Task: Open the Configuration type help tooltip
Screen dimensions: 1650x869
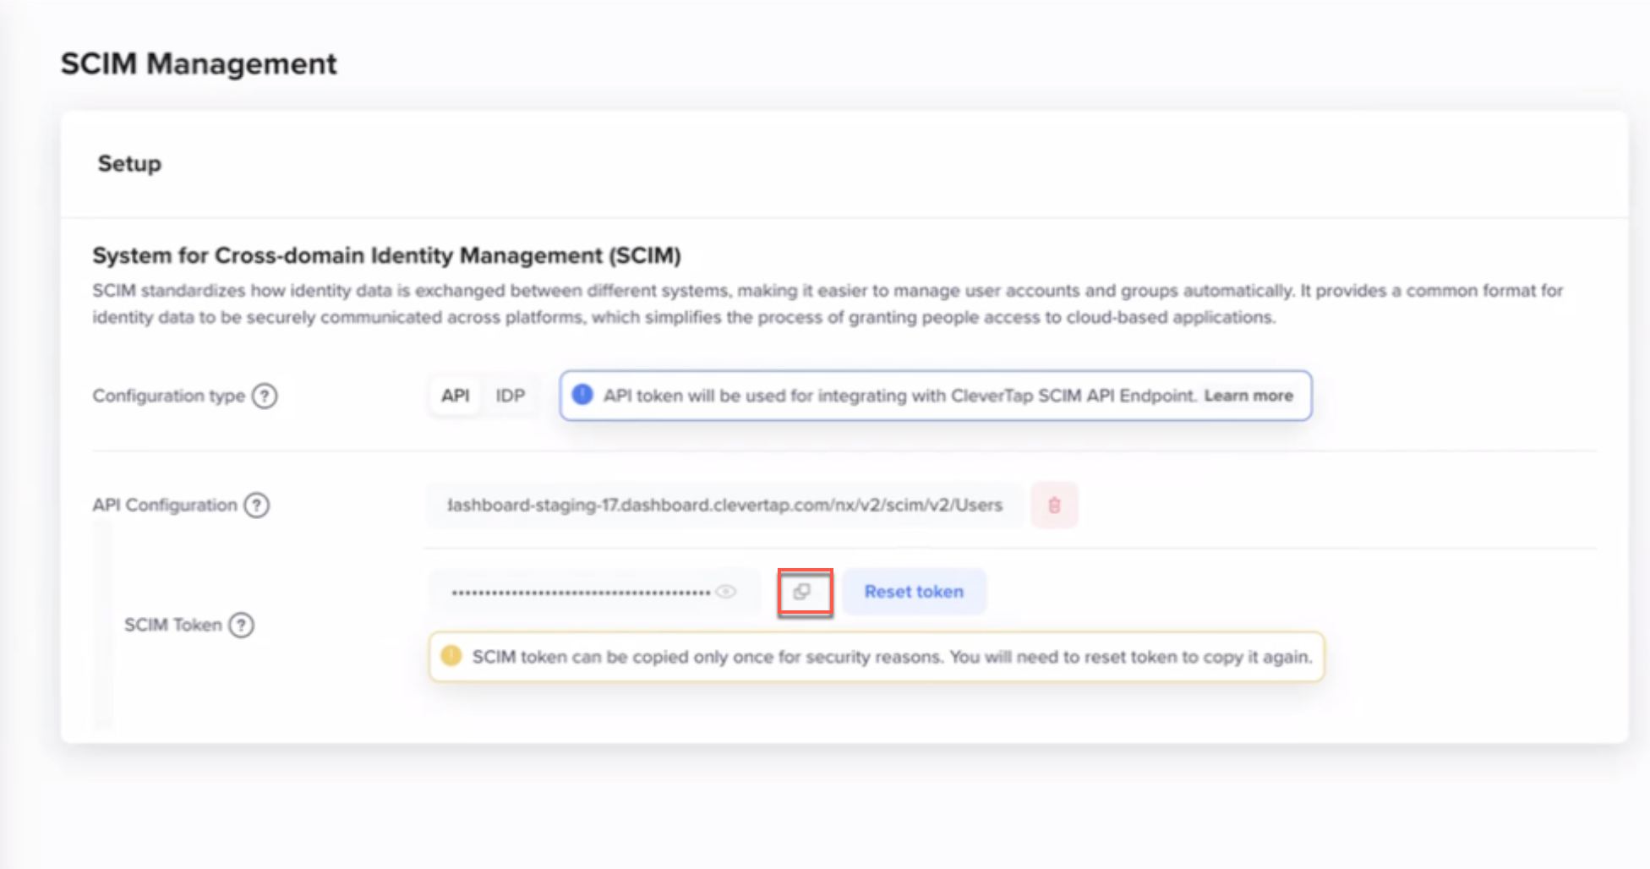Action: [x=266, y=396]
